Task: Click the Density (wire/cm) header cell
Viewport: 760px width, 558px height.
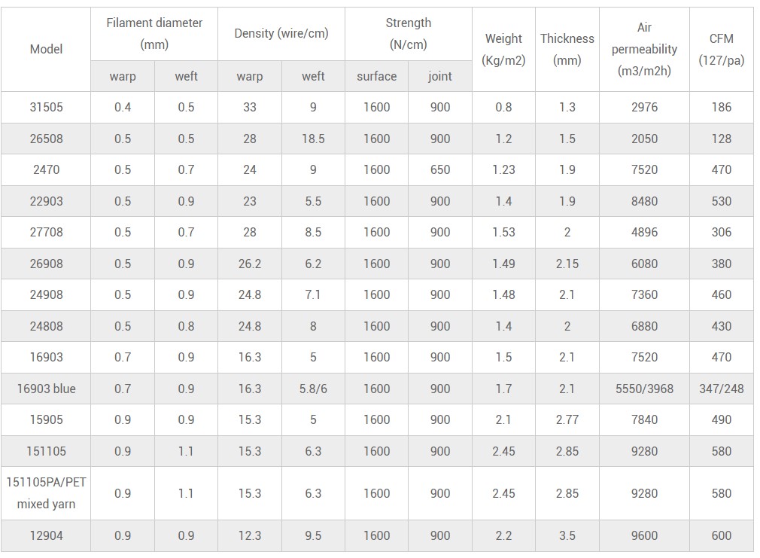Action: 281,34
